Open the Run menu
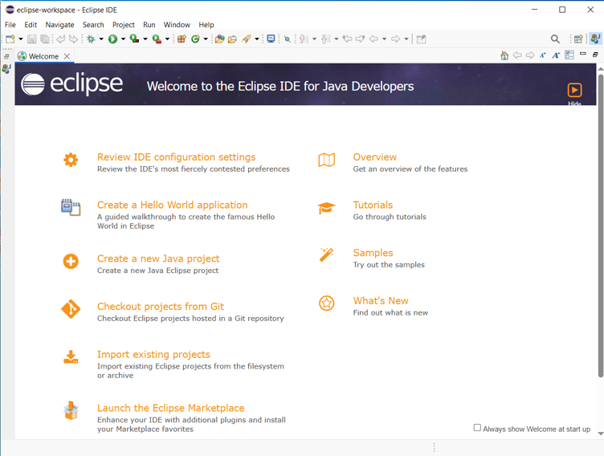 coord(149,25)
